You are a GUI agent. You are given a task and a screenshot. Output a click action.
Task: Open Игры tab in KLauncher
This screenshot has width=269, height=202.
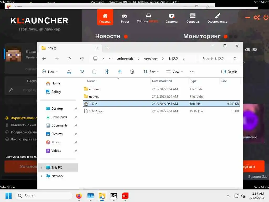tap(125, 18)
